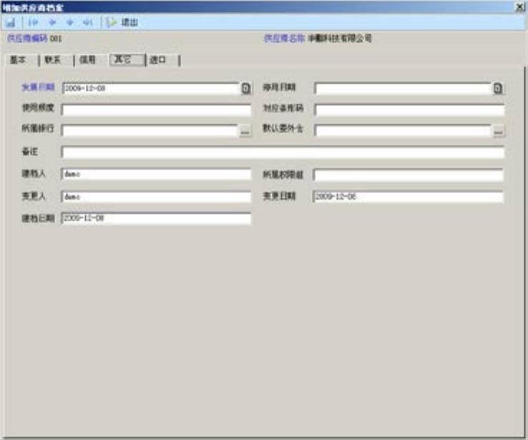Go to the first record

pyautogui.click(x=33, y=23)
